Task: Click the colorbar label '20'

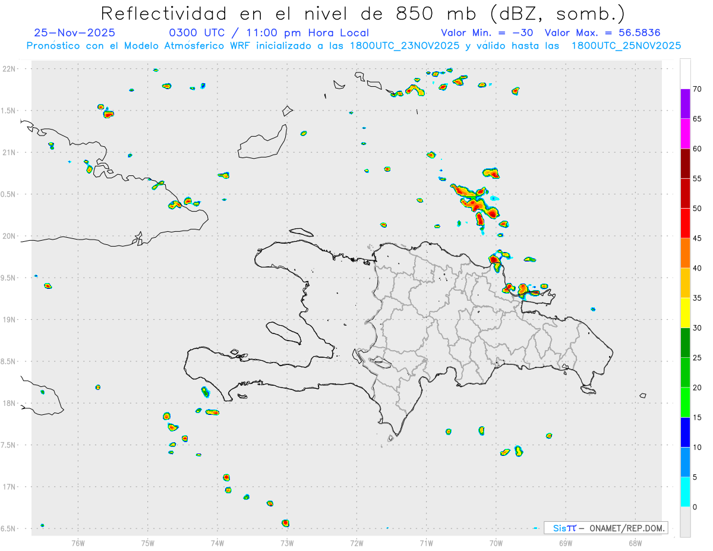Action: pyautogui.click(x=697, y=388)
